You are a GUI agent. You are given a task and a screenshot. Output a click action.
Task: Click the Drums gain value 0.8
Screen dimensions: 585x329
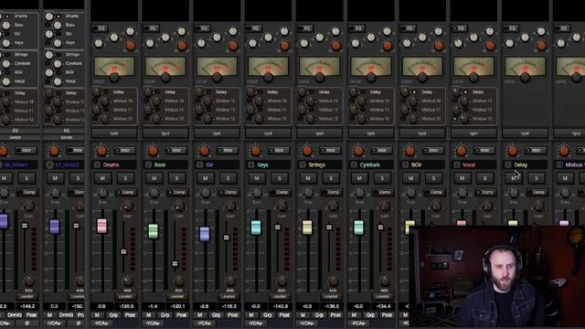101,306
